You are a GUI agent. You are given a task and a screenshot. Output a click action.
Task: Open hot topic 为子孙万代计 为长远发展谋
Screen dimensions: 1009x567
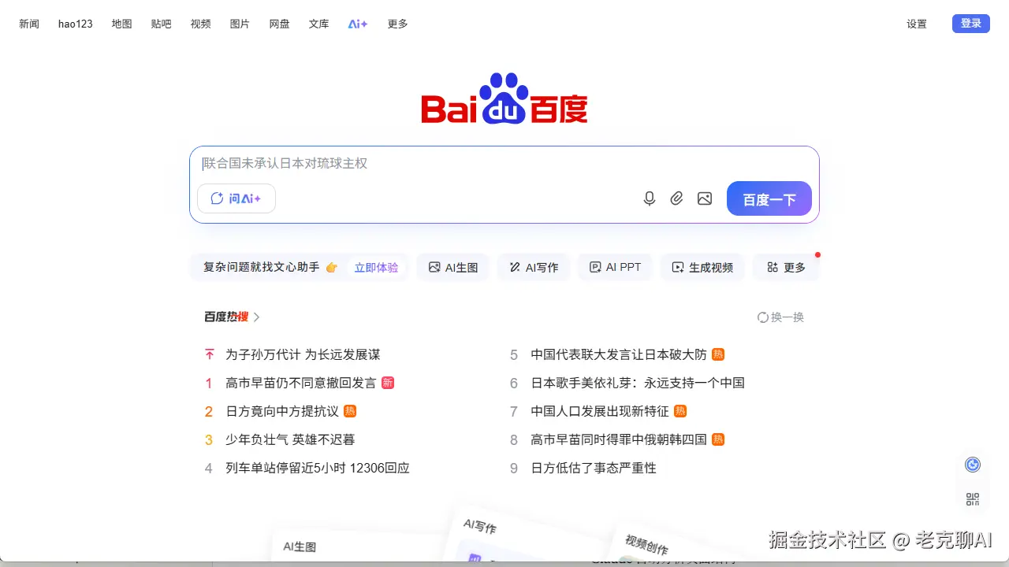tap(303, 355)
